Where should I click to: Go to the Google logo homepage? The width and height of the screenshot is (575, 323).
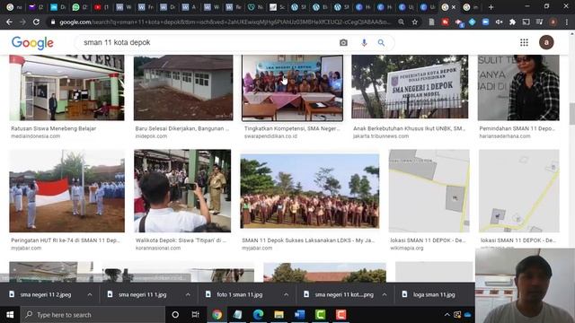[32, 43]
